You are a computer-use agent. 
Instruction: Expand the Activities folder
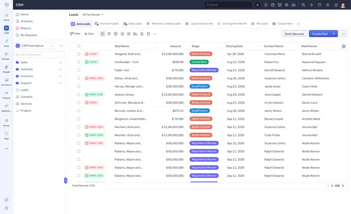pos(61,69)
